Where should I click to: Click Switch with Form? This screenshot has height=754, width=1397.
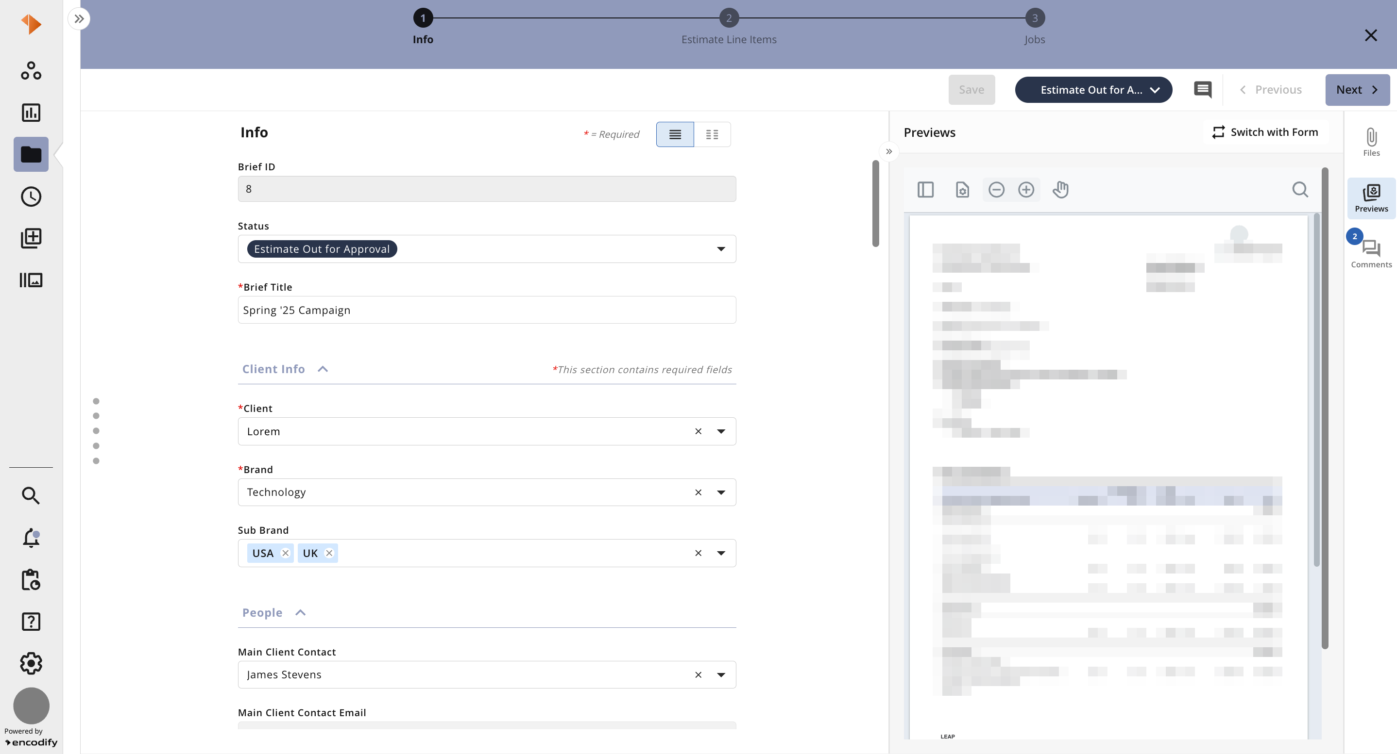pos(1265,132)
